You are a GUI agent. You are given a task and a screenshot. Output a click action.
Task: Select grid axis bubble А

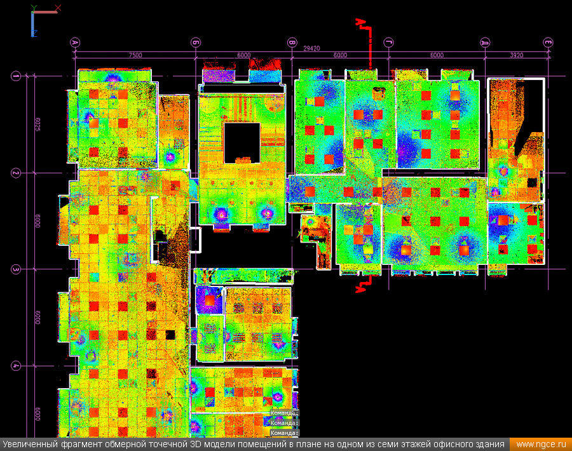(x=75, y=43)
